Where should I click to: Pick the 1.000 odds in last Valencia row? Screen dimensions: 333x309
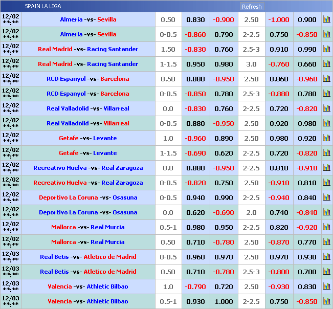pos(224,301)
